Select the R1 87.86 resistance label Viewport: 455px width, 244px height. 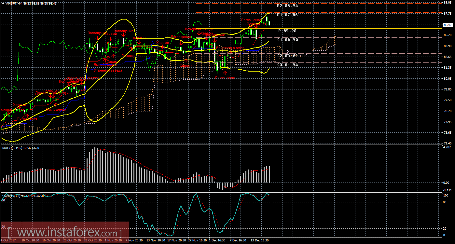(x=287, y=15)
